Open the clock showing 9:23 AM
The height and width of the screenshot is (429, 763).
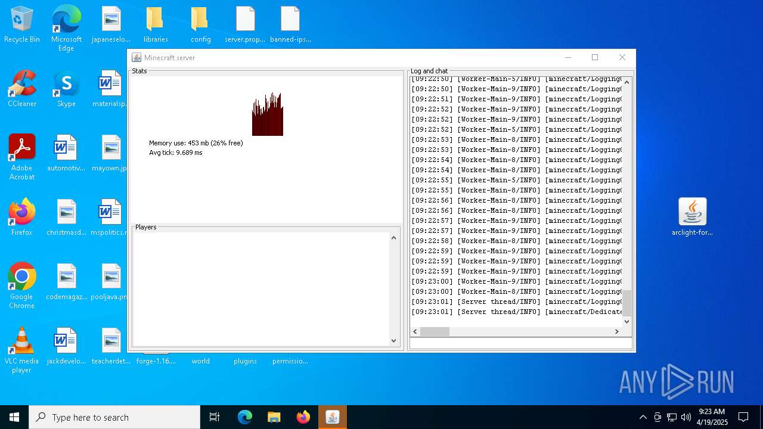click(x=712, y=417)
